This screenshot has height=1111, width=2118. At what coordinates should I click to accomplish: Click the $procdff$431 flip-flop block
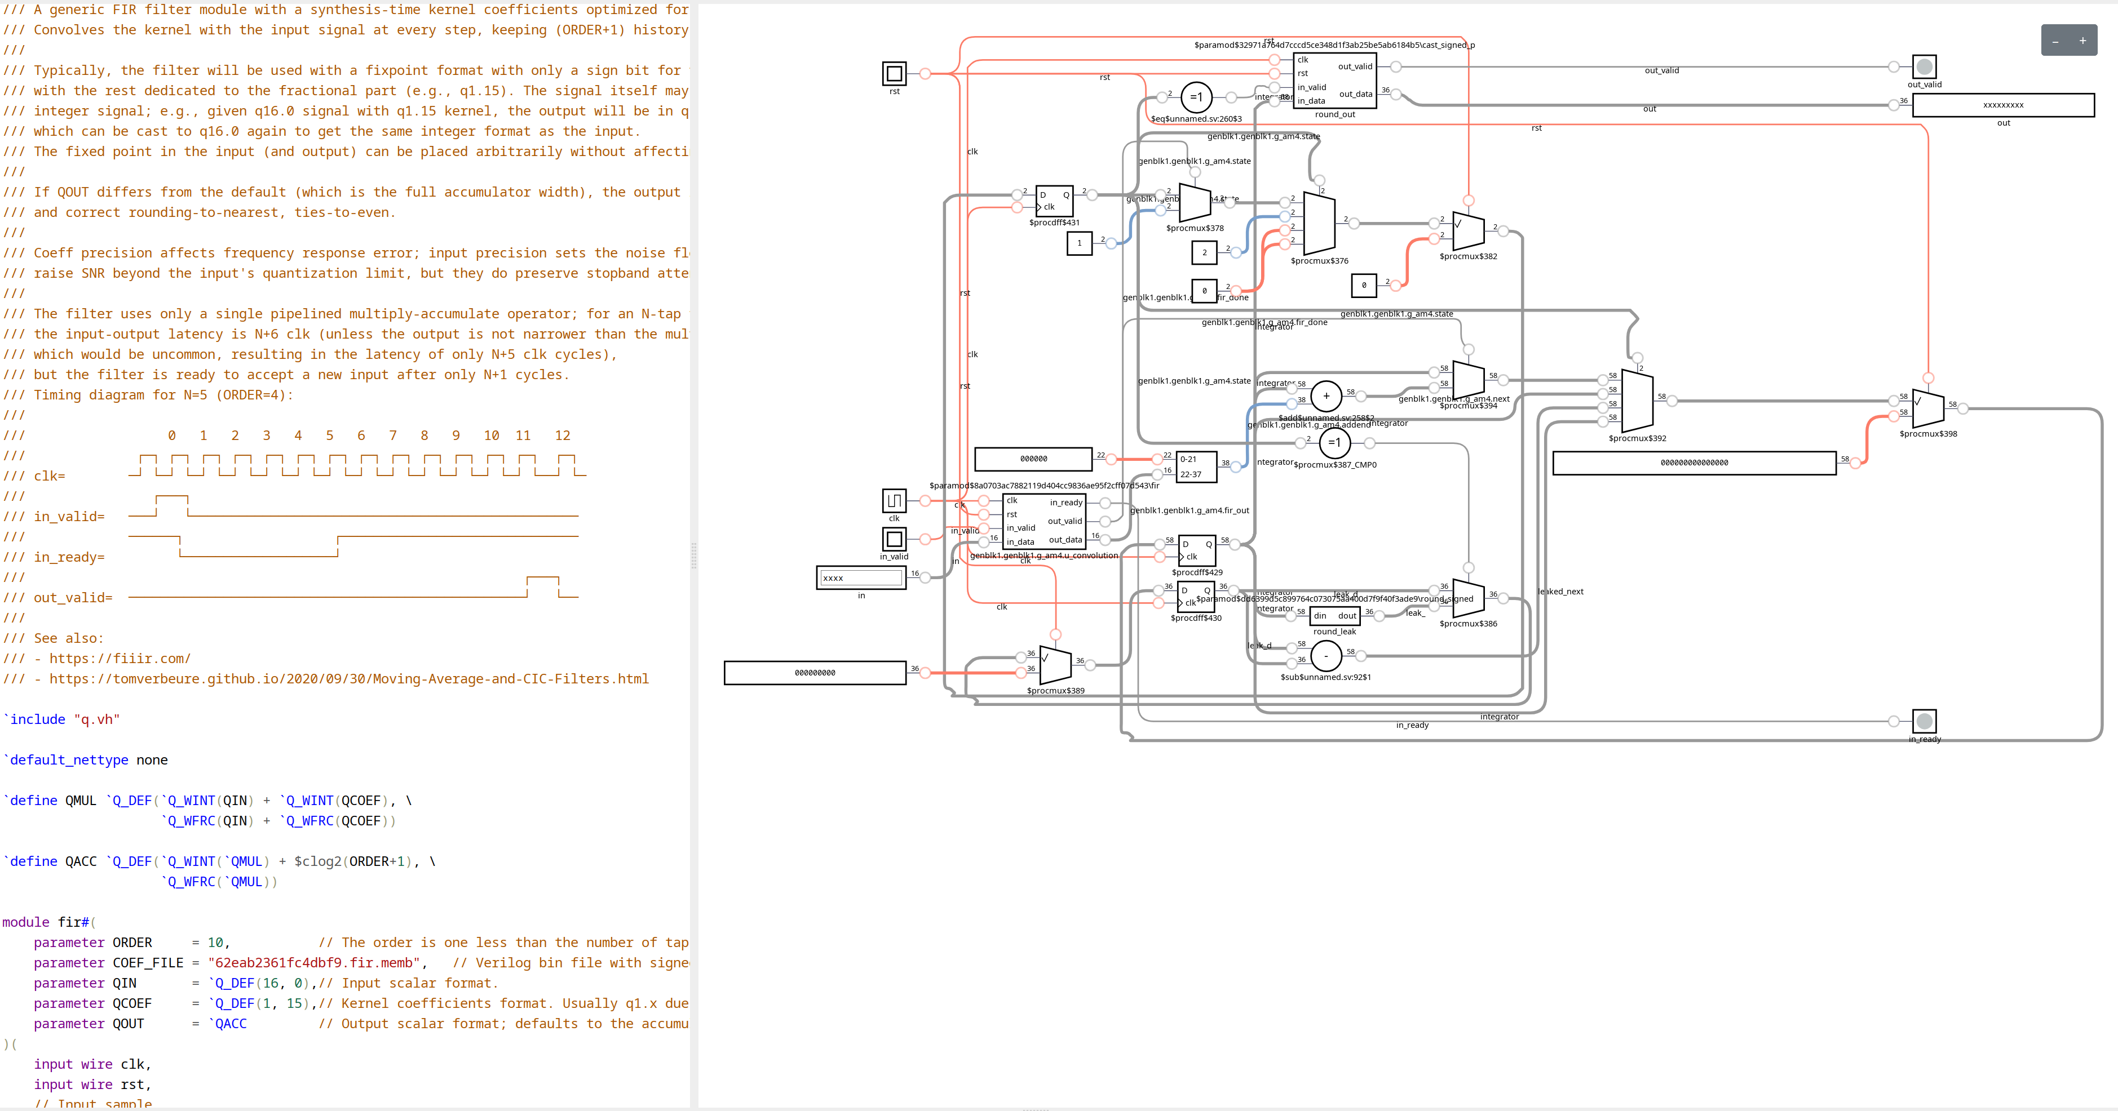(x=1054, y=201)
